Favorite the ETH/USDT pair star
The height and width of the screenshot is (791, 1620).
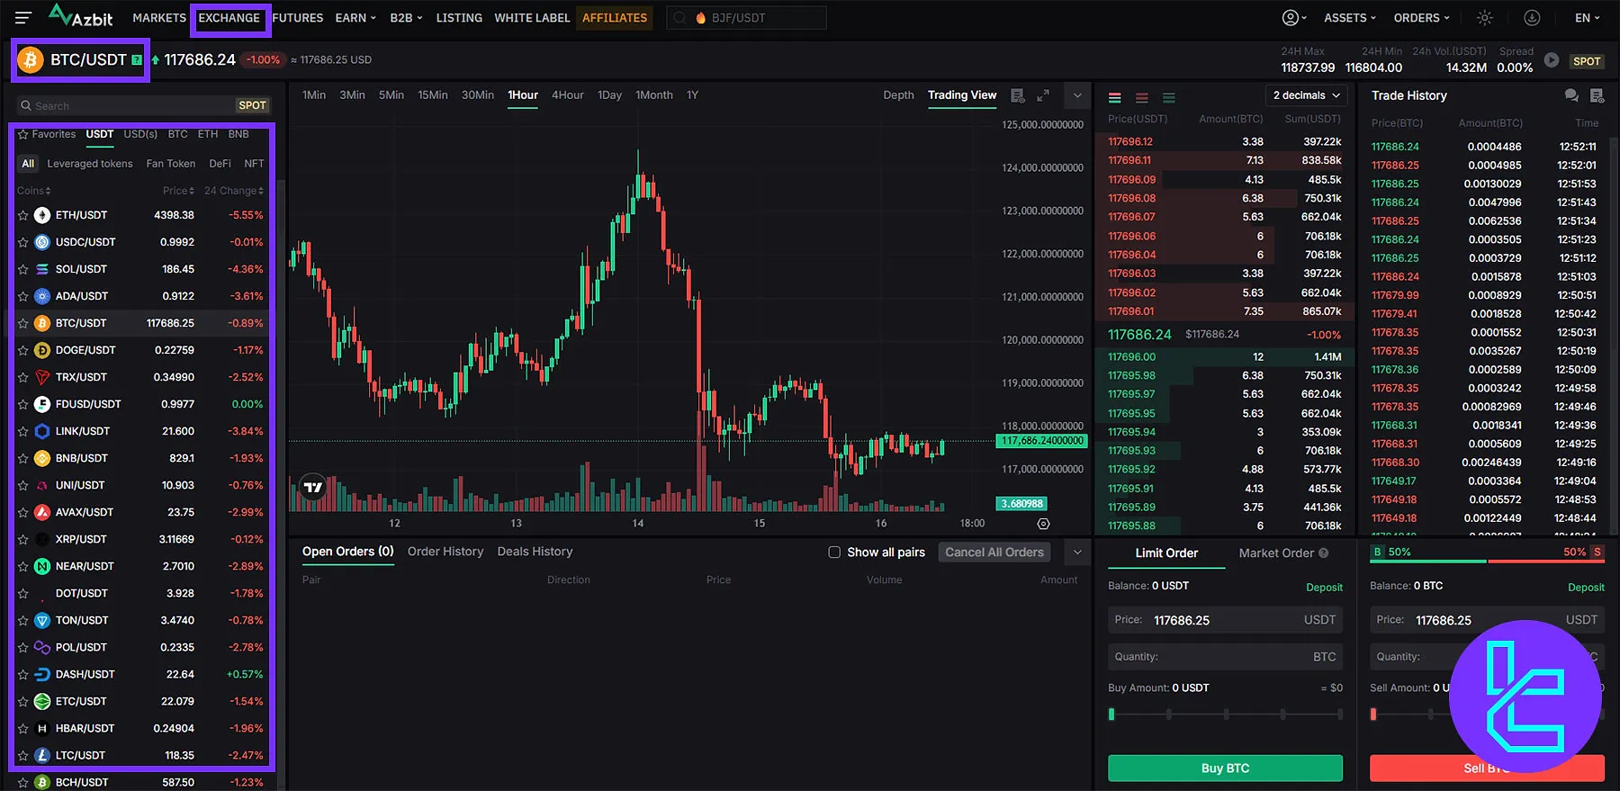click(23, 215)
